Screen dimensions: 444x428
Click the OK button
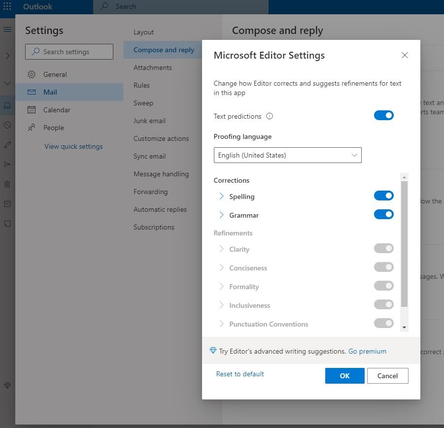pos(344,376)
